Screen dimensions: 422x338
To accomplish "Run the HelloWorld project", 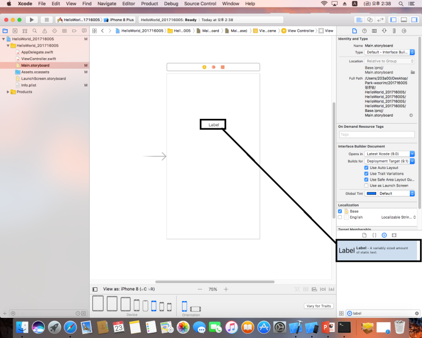I will [x=32, y=20].
